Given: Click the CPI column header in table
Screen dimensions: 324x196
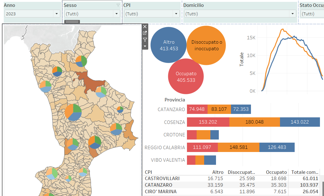Looking at the screenshot, I should 149,172.
